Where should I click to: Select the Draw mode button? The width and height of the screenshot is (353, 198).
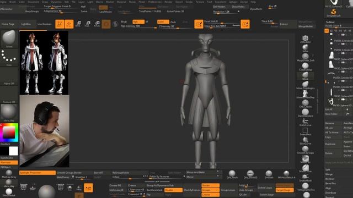pos(69,24)
